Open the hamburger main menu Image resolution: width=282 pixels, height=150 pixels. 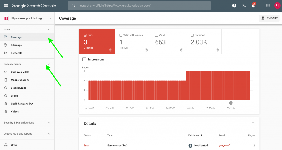pyautogui.click(x=6, y=6)
